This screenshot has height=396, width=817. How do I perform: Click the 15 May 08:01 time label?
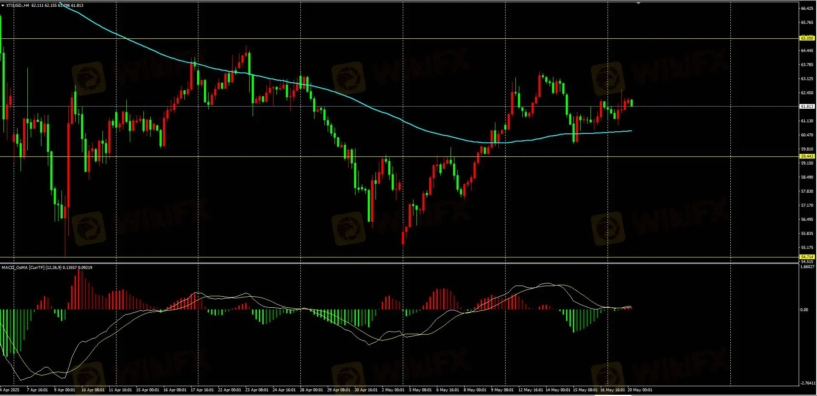coord(585,390)
